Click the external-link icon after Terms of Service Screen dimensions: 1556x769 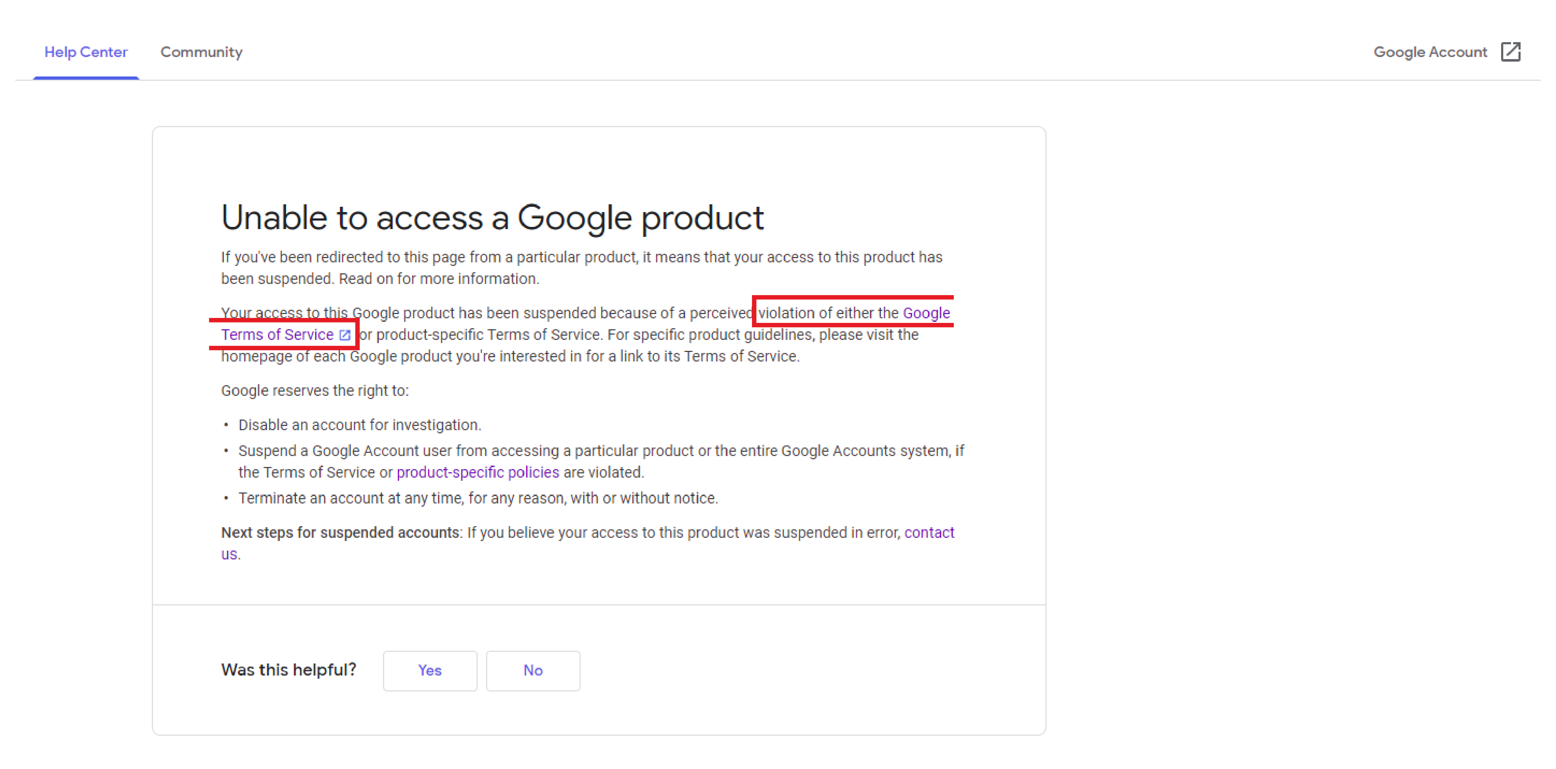point(344,335)
